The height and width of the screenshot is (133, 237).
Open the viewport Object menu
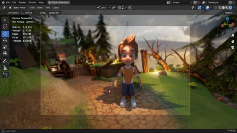[56, 8]
